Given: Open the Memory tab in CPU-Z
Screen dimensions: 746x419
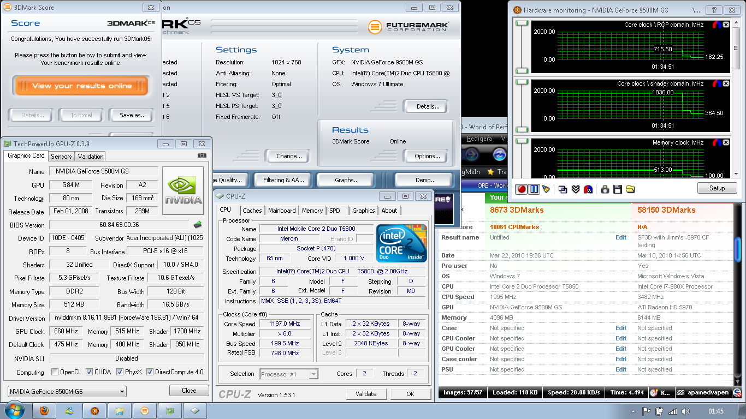Looking at the screenshot, I should 312,211.
